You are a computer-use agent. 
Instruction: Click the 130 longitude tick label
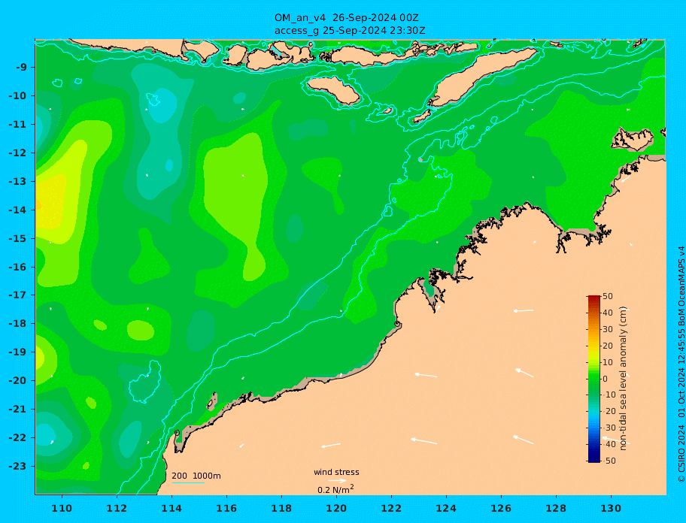click(x=611, y=508)
